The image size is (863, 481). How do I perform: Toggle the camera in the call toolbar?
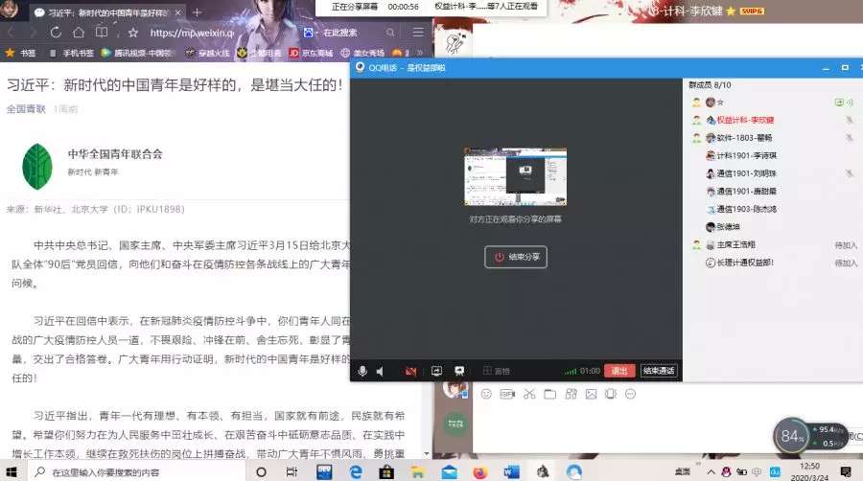coord(410,371)
